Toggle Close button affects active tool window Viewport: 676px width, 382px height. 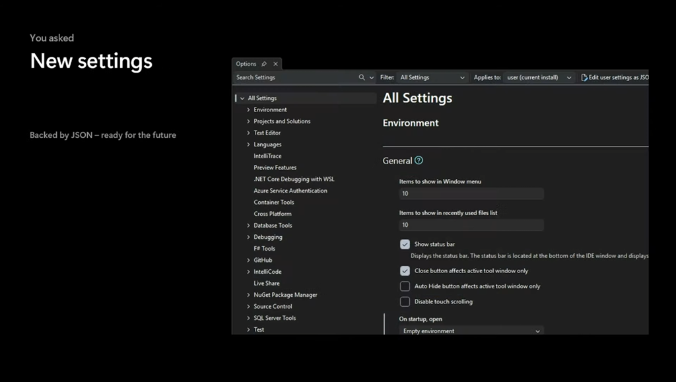(x=405, y=271)
